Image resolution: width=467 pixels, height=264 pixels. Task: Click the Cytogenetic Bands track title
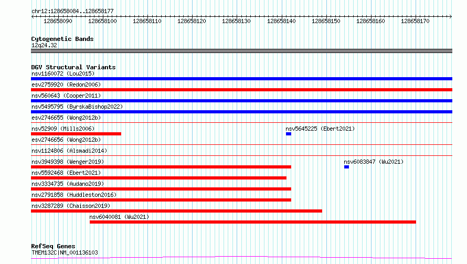click(62, 39)
